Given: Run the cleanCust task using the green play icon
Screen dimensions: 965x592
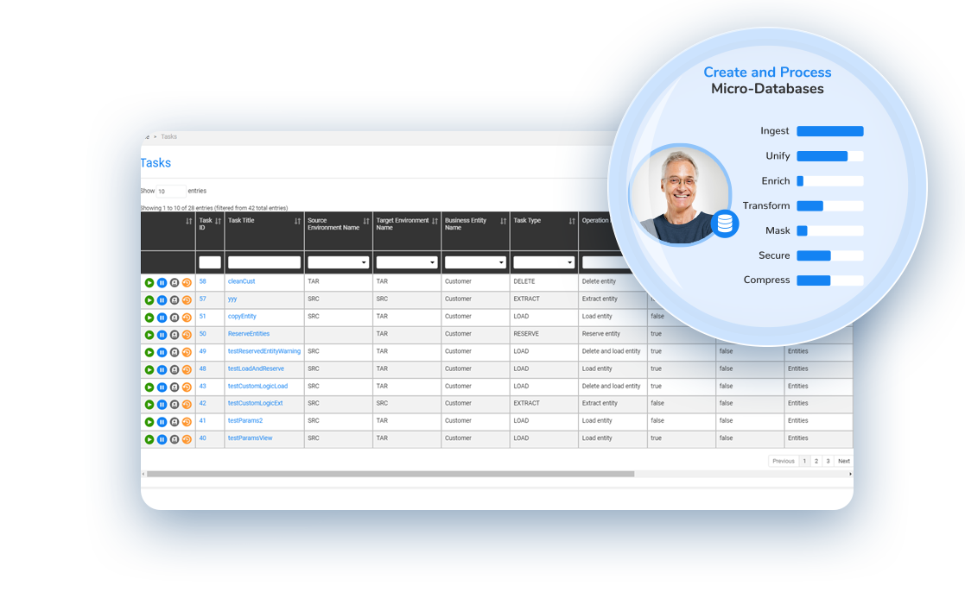Looking at the screenshot, I should pos(149,281).
